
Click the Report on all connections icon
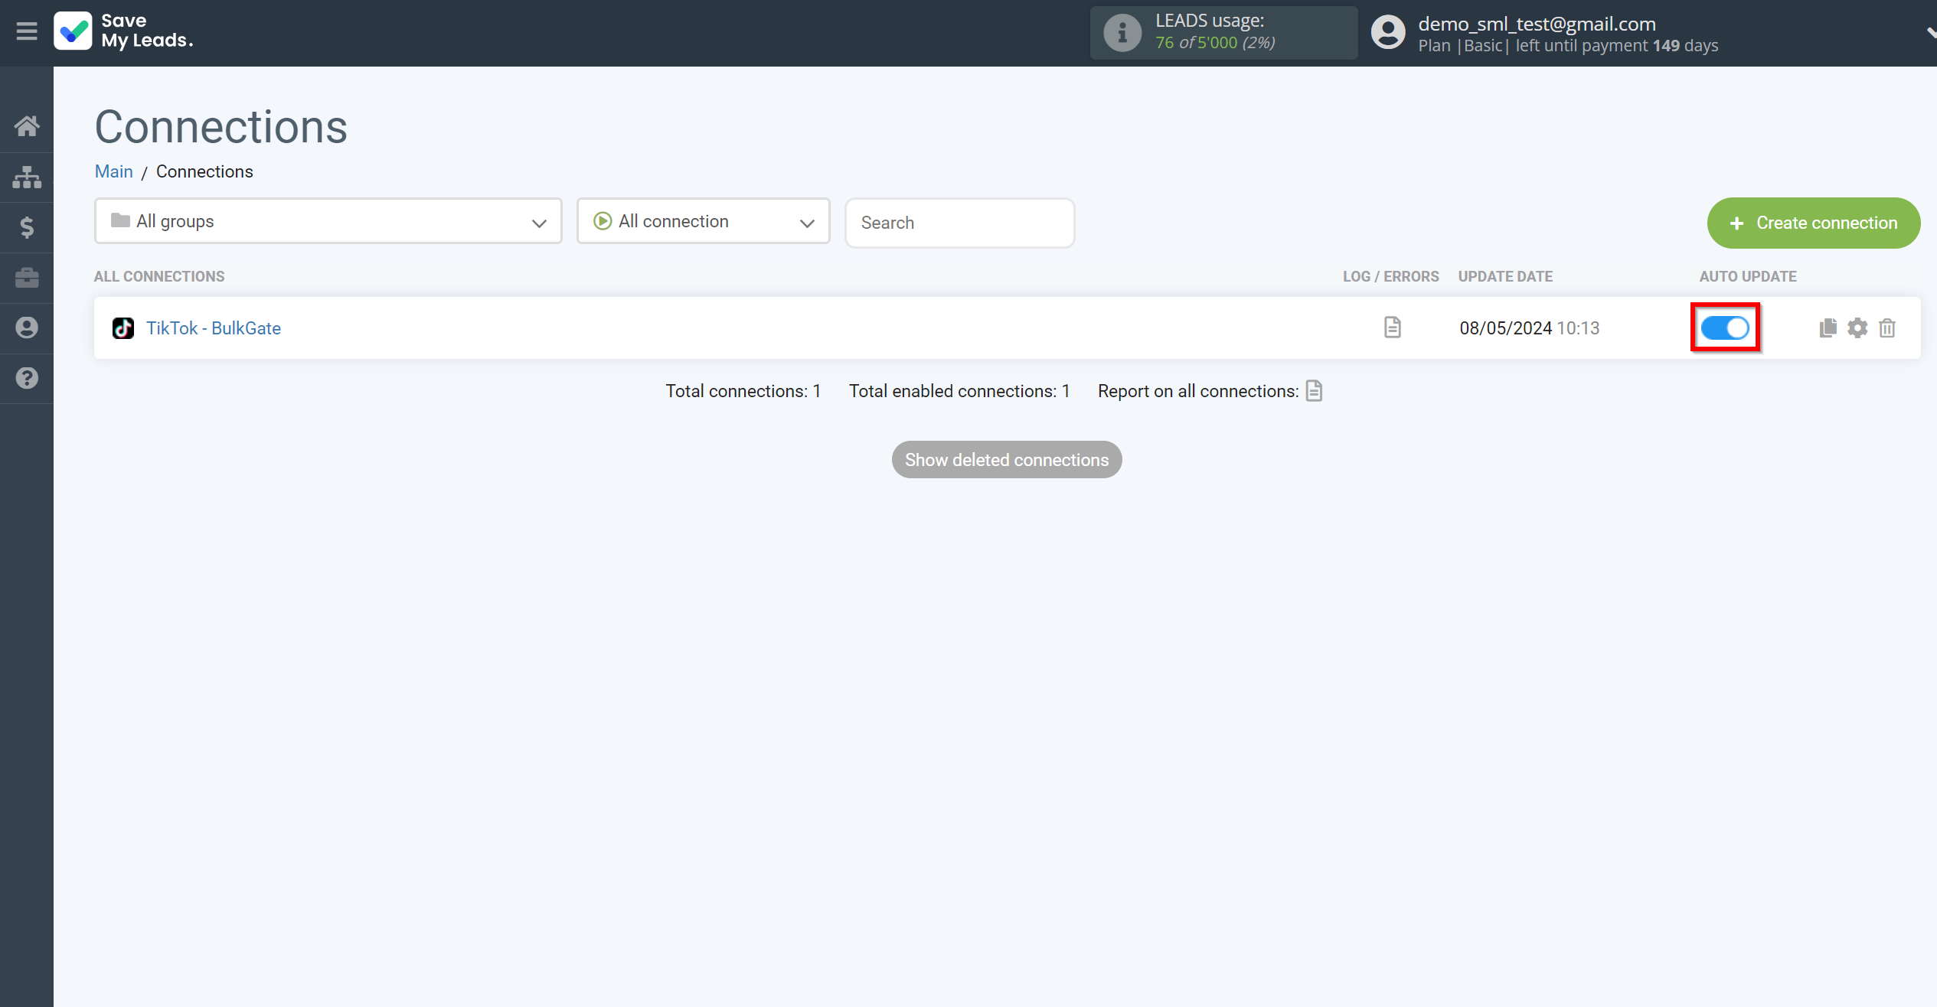(x=1315, y=391)
